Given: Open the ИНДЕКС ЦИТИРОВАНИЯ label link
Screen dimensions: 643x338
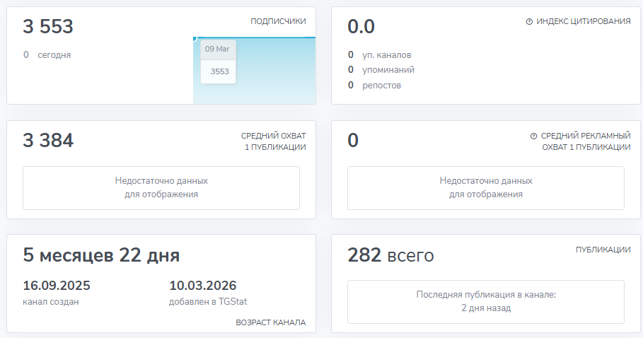Looking at the screenshot, I should coord(583,21).
